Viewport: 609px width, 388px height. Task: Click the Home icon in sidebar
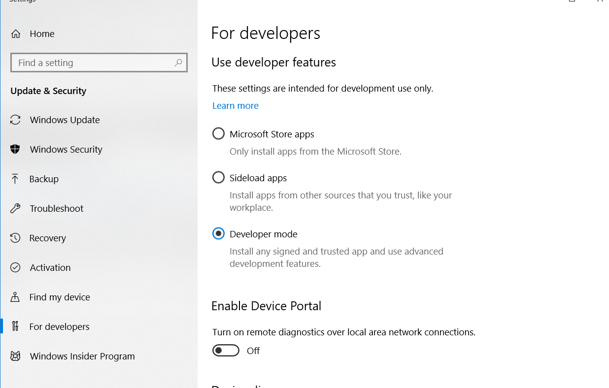pos(16,34)
